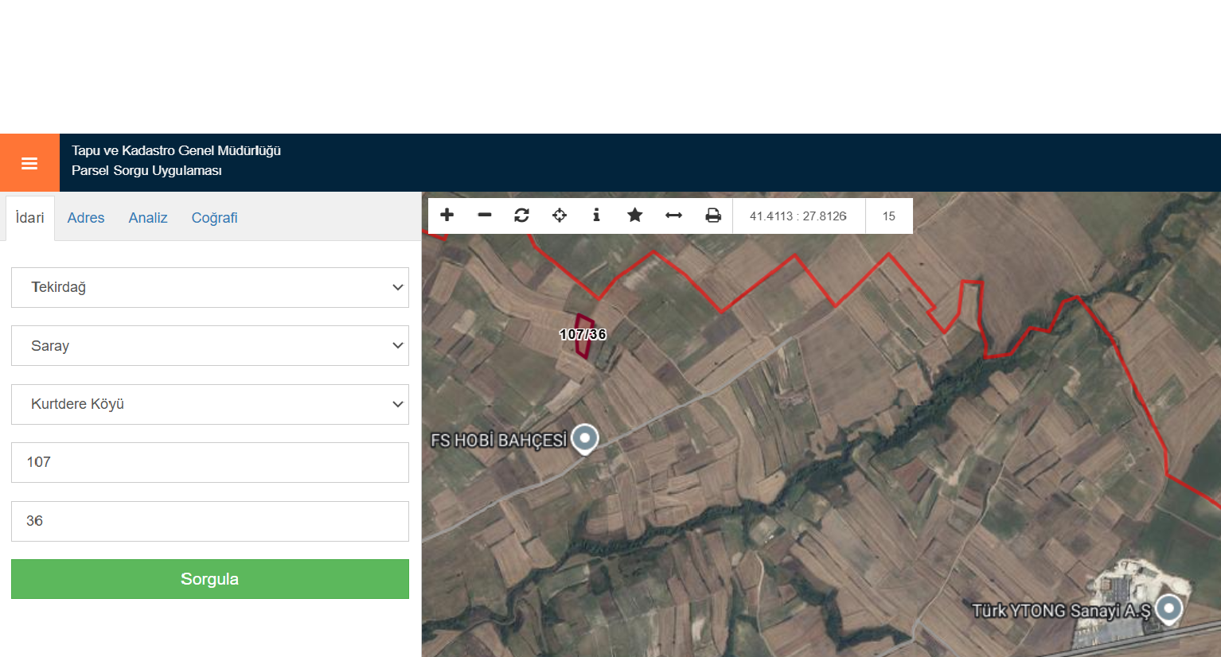Image resolution: width=1221 pixels, height=657 pixels.
Task: Expand the Saray district dropdown
Action: point(210,346)
